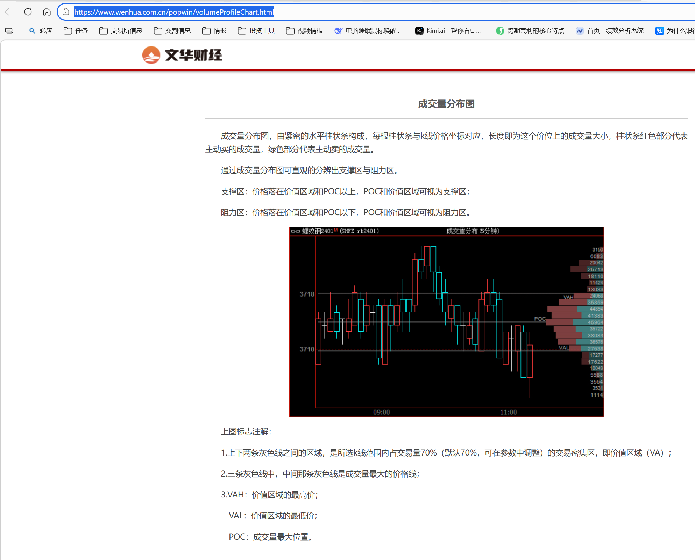The image size is (695, 560).
Task: Open the Kimi.ai bookmark
Action: coord(448,31)
